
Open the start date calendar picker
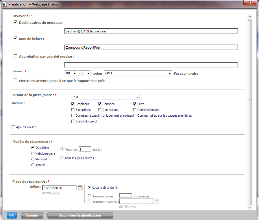click(x=80, y=188)
